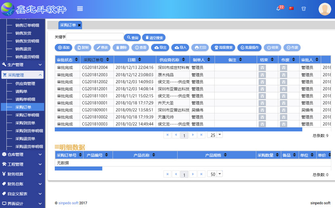The height and width of the screenshot is (208, 335).
Task: Expand 财务结算 sidebar section
Action: coord(22,174)
